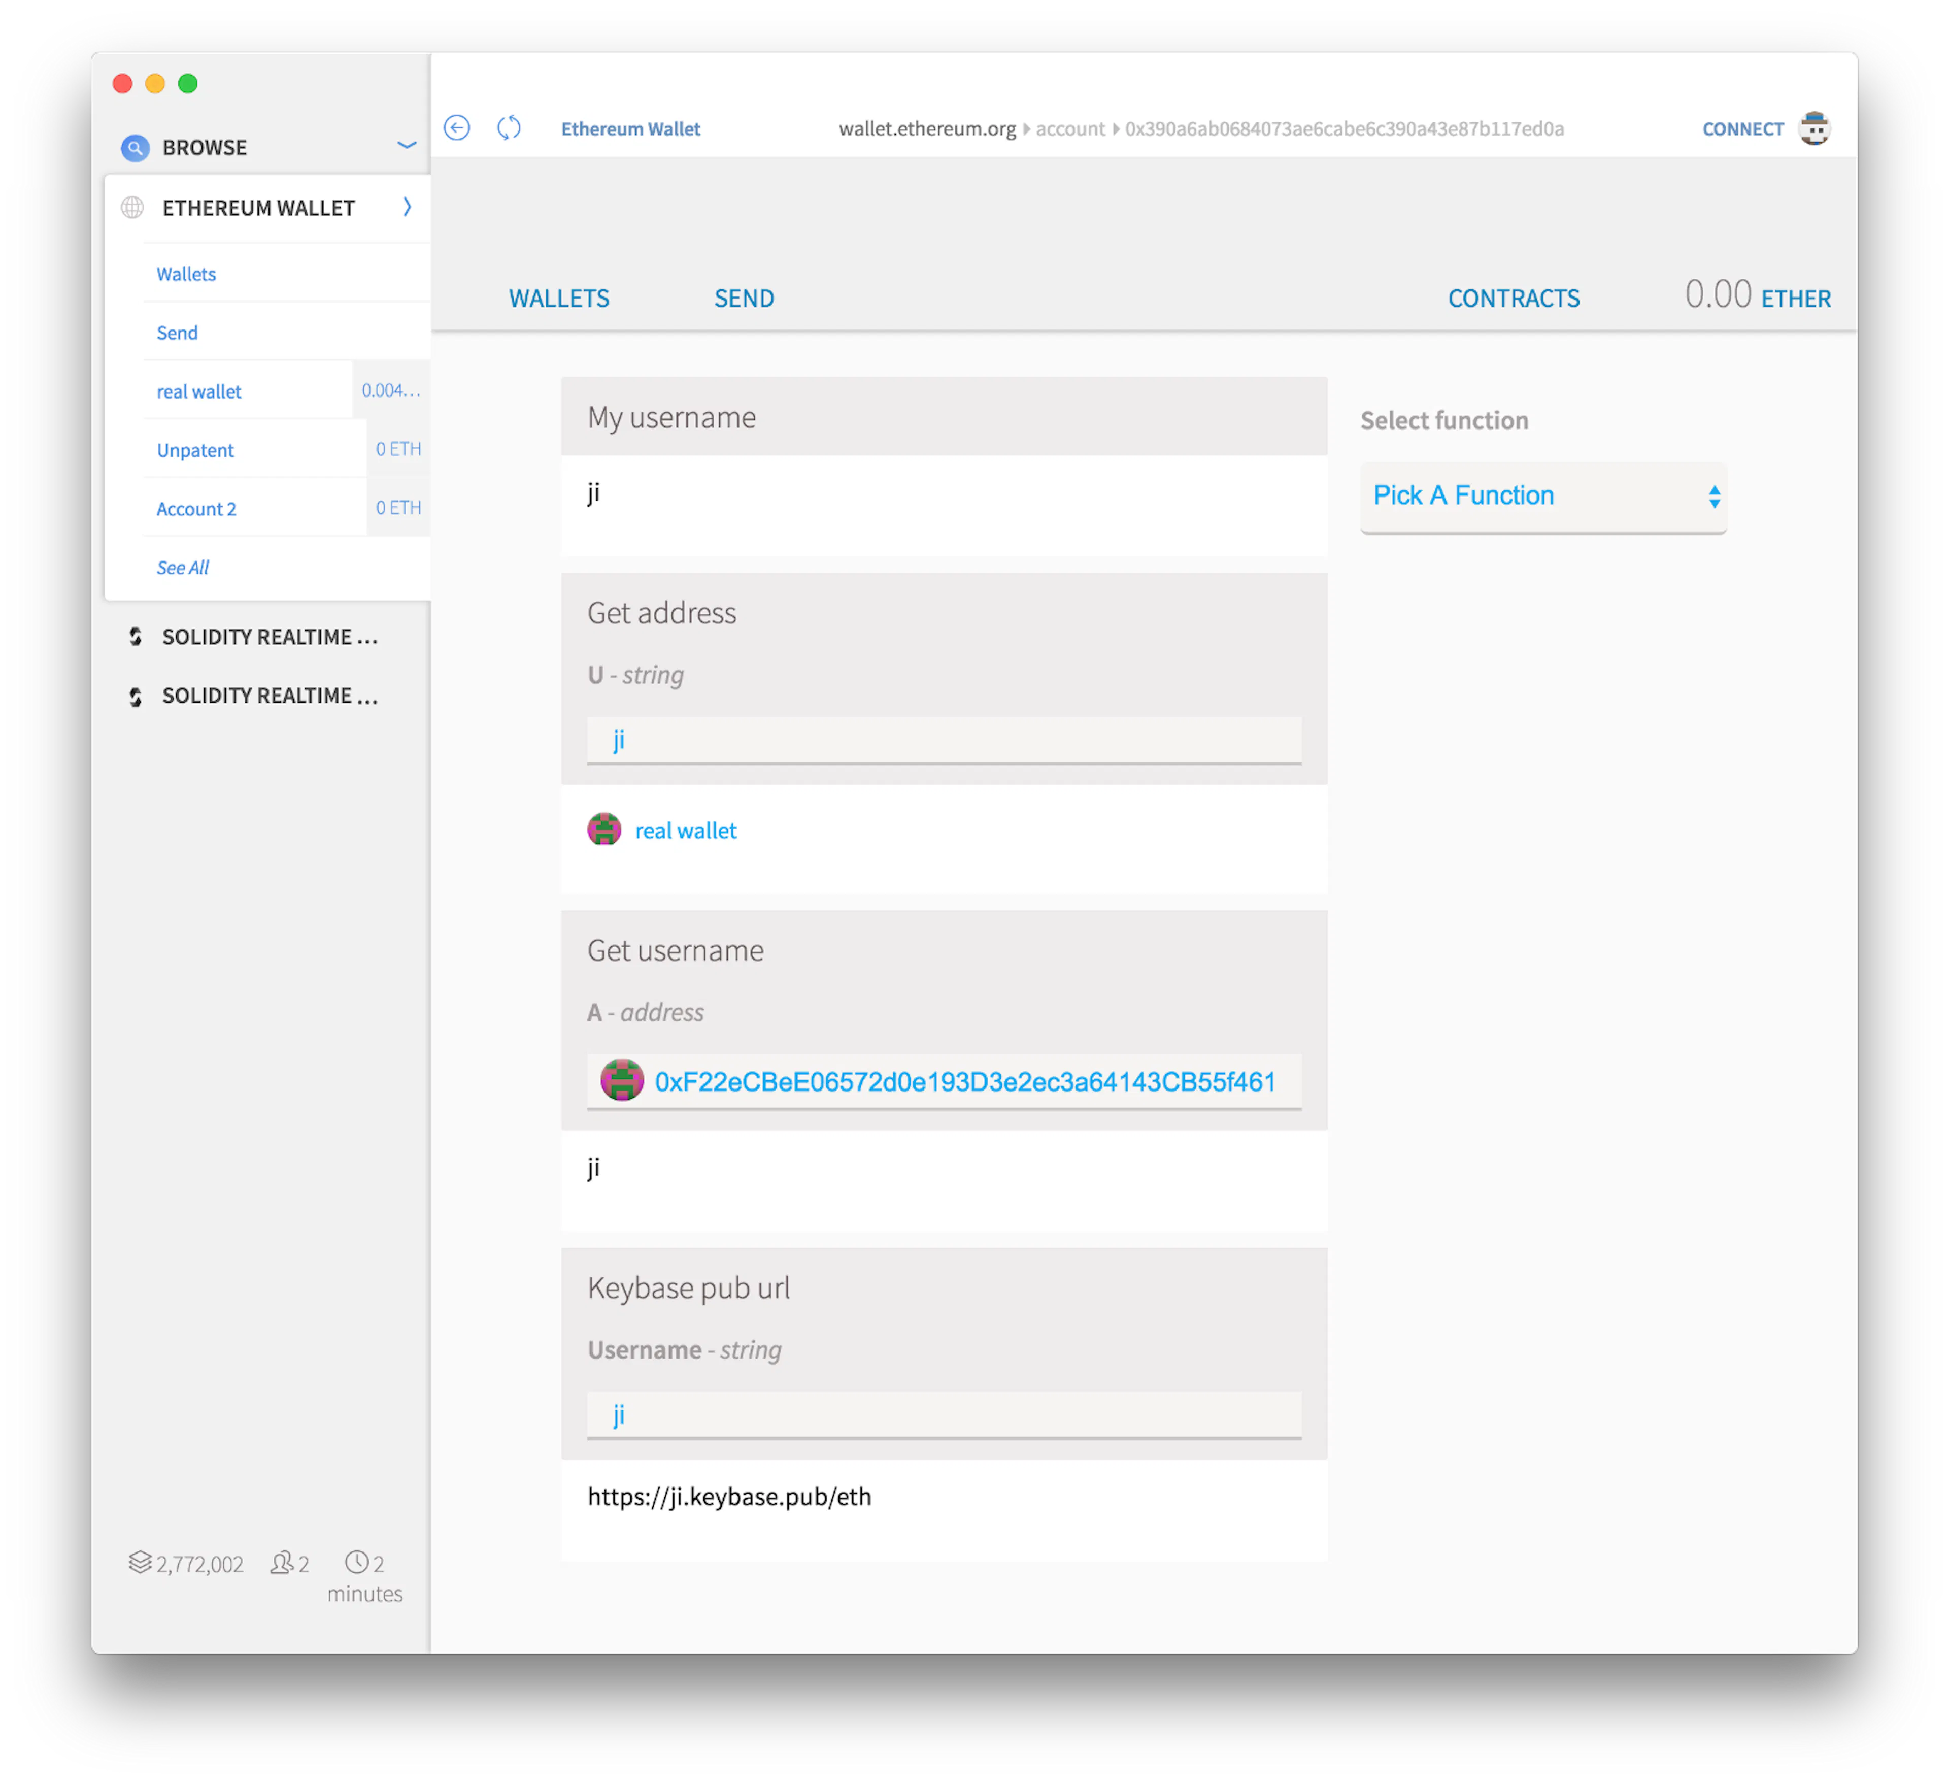Click the See All link
Image resolution: width=1949 pixels, height=1784 pixels.
pos(183,568)
